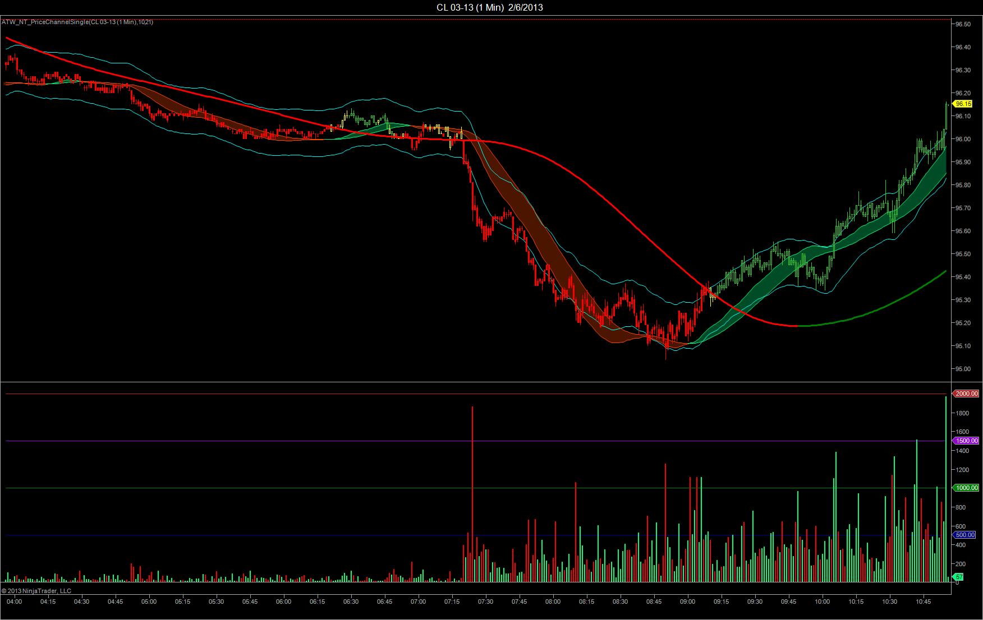Select the tallest red volume spike bar

tap(472, 494)
